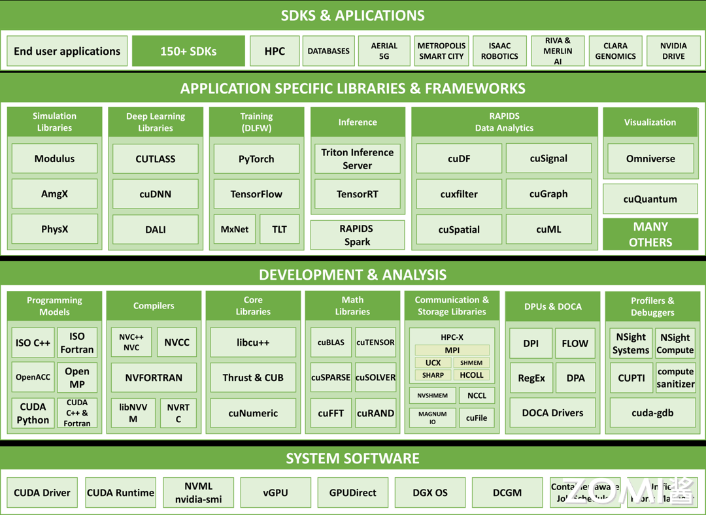Click the 150+ SDKs button
The width and height of the screenshot is (706, 515).
click(x=188, y=50)
